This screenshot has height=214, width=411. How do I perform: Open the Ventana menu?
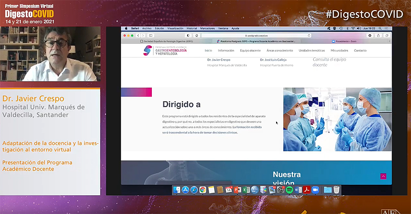(223, 28)
